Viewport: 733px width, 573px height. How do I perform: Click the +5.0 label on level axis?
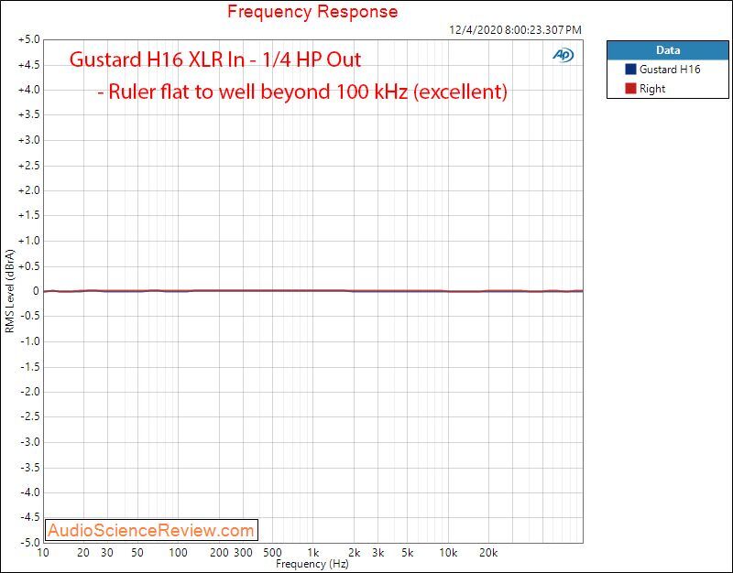tap(29, 39)
